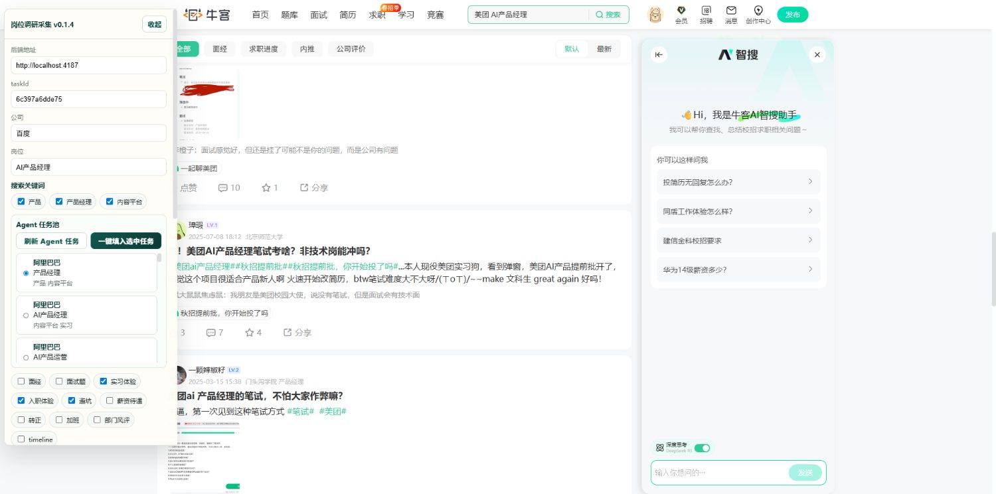Select 阿里巴巴 产品经理 task radio
Viewport: 996px width, 494px height.
pyautogui.click(x=26, y=273)
